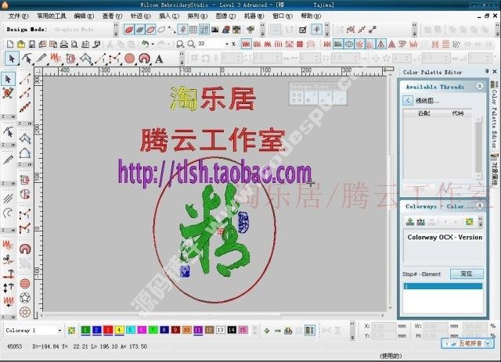501x362 pixels.
Task: Save the design using the floppy icon
Action: click(x=31, y=44)
